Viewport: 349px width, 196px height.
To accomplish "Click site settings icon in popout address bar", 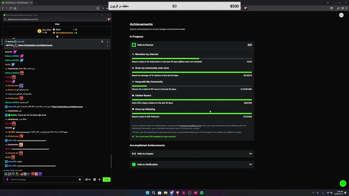I will [5, 19].
